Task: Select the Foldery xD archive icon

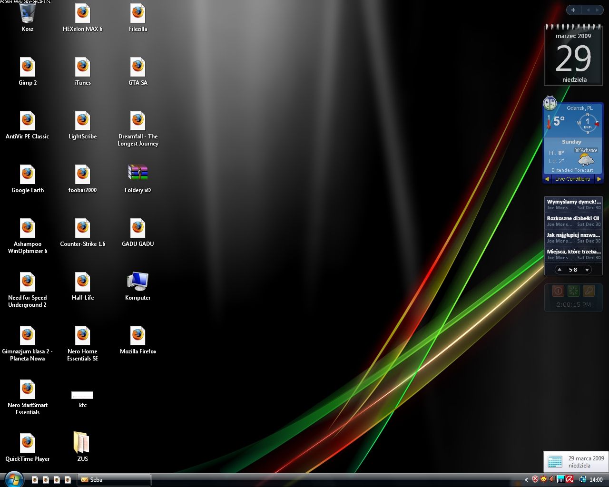Action: [138, 179]
